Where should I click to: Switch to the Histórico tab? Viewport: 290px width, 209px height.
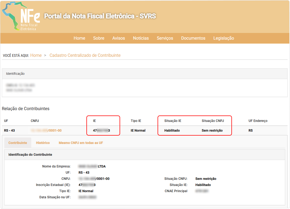43,143
